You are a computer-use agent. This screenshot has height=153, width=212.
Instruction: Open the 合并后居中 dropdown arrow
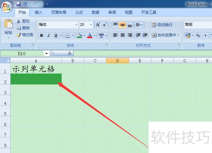179,35
